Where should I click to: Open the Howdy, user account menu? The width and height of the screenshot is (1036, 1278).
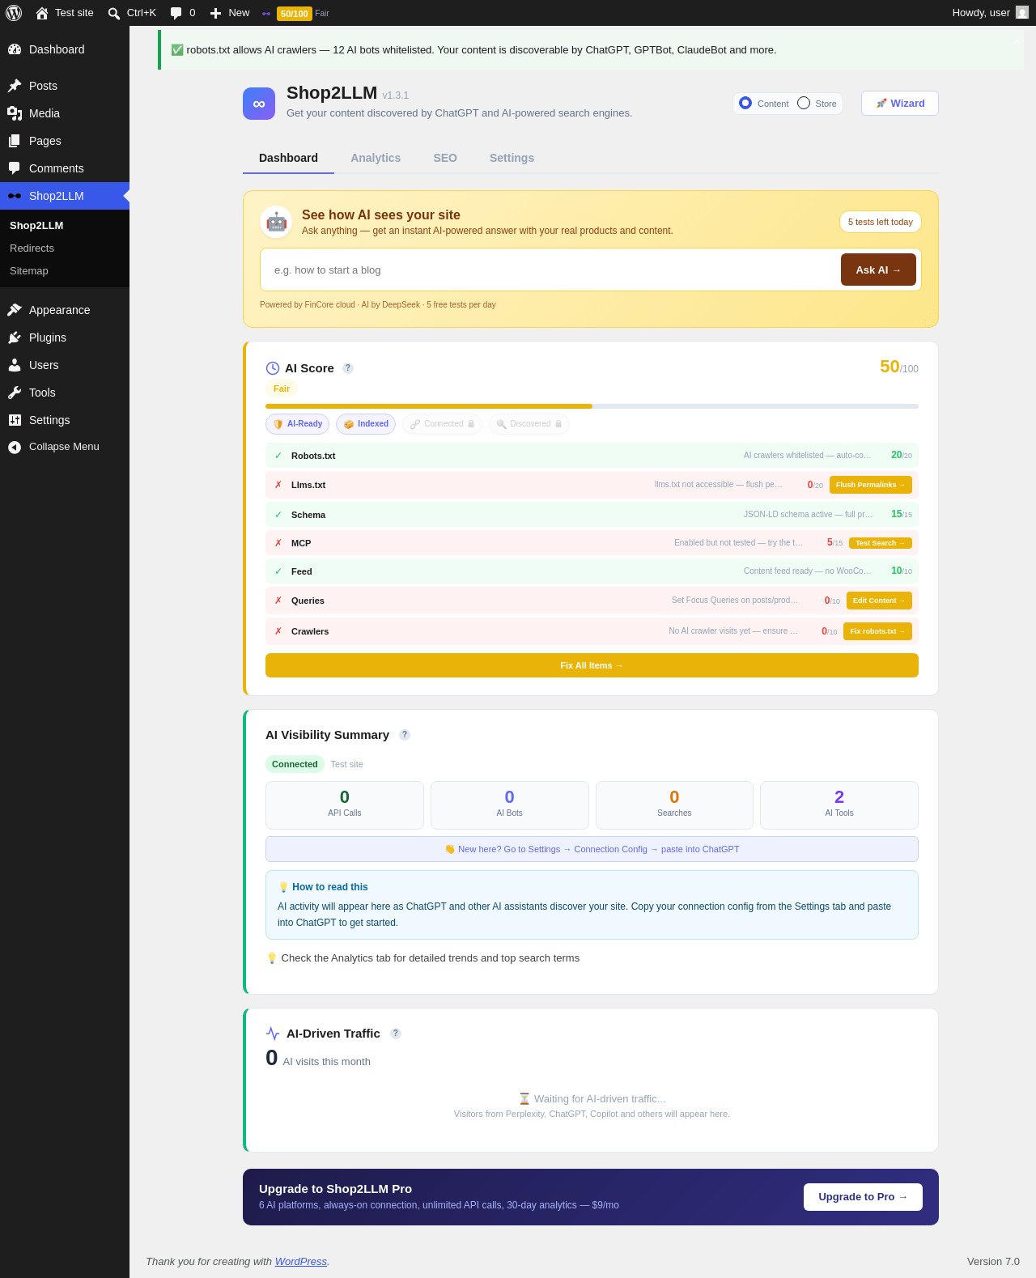[x=990, y=13]
